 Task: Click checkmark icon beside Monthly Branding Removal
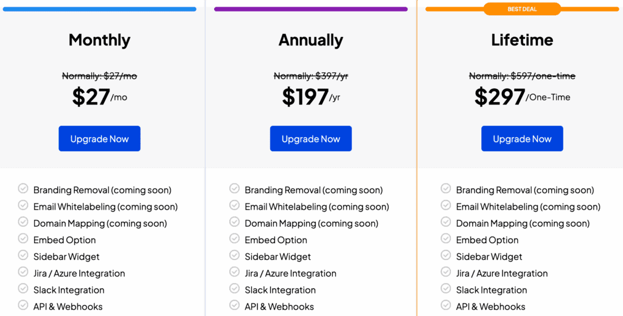click(x=23, y=189)
